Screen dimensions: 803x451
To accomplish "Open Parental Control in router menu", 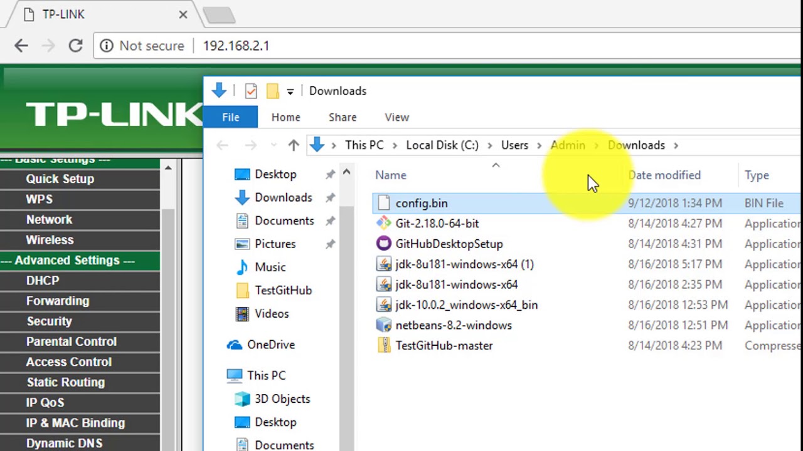I will (x=71, y=341).
